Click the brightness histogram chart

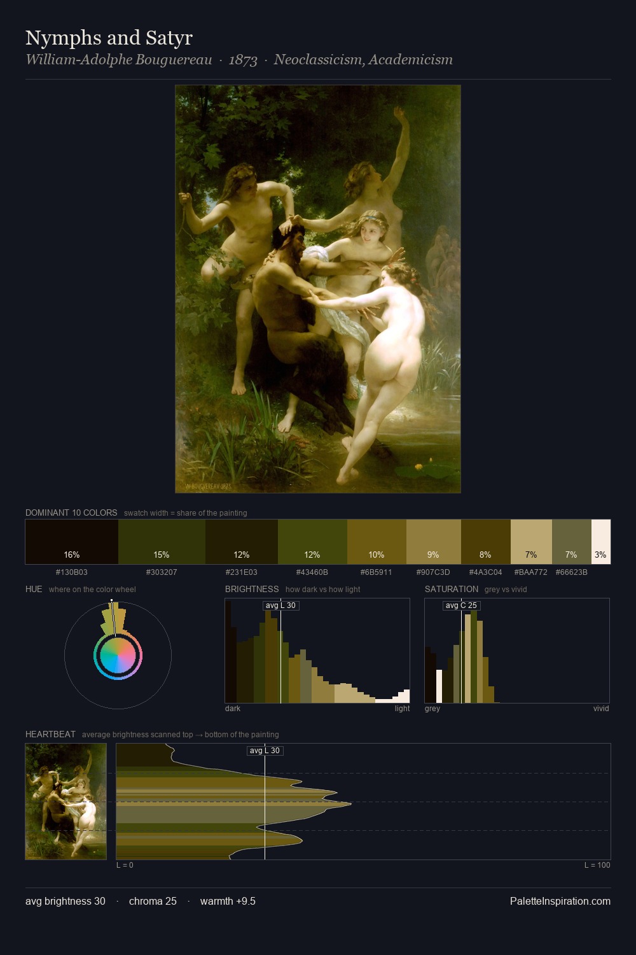pos(317,651)
